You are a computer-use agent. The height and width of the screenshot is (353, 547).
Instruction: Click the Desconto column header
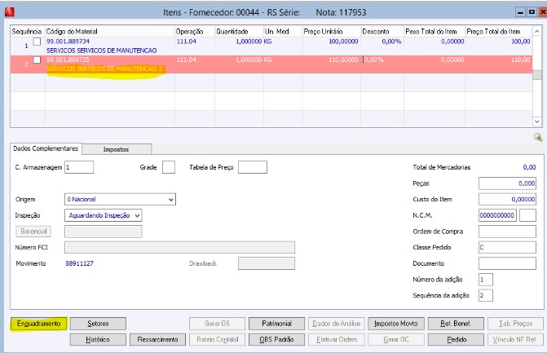382,32
